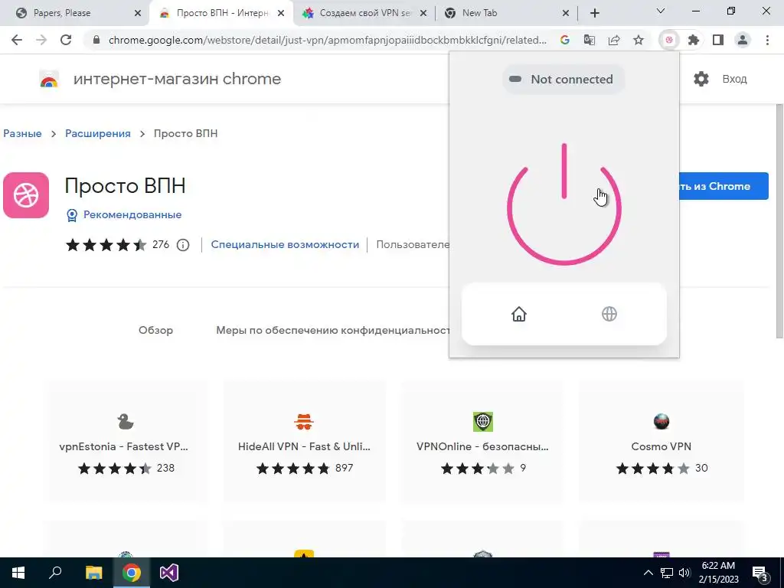Screen dimensions: 784x588
Task: Click the share page icon in address bar
Action: (614, 40)
